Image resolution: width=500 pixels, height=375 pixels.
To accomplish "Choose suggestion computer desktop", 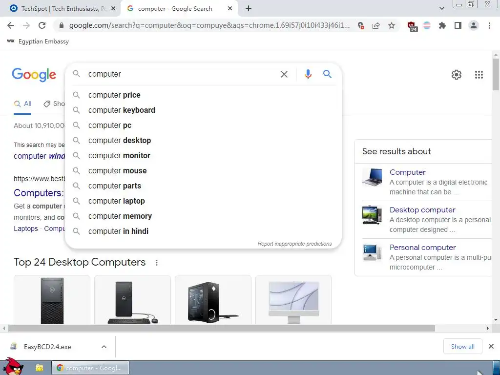I will [x=203, y=140].
